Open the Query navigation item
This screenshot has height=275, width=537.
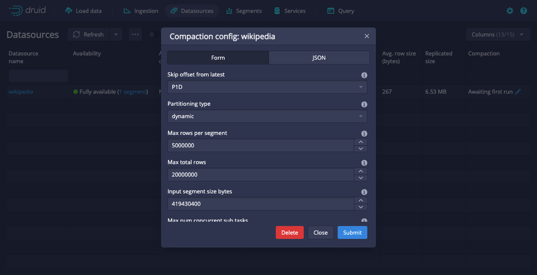(340, 10)
